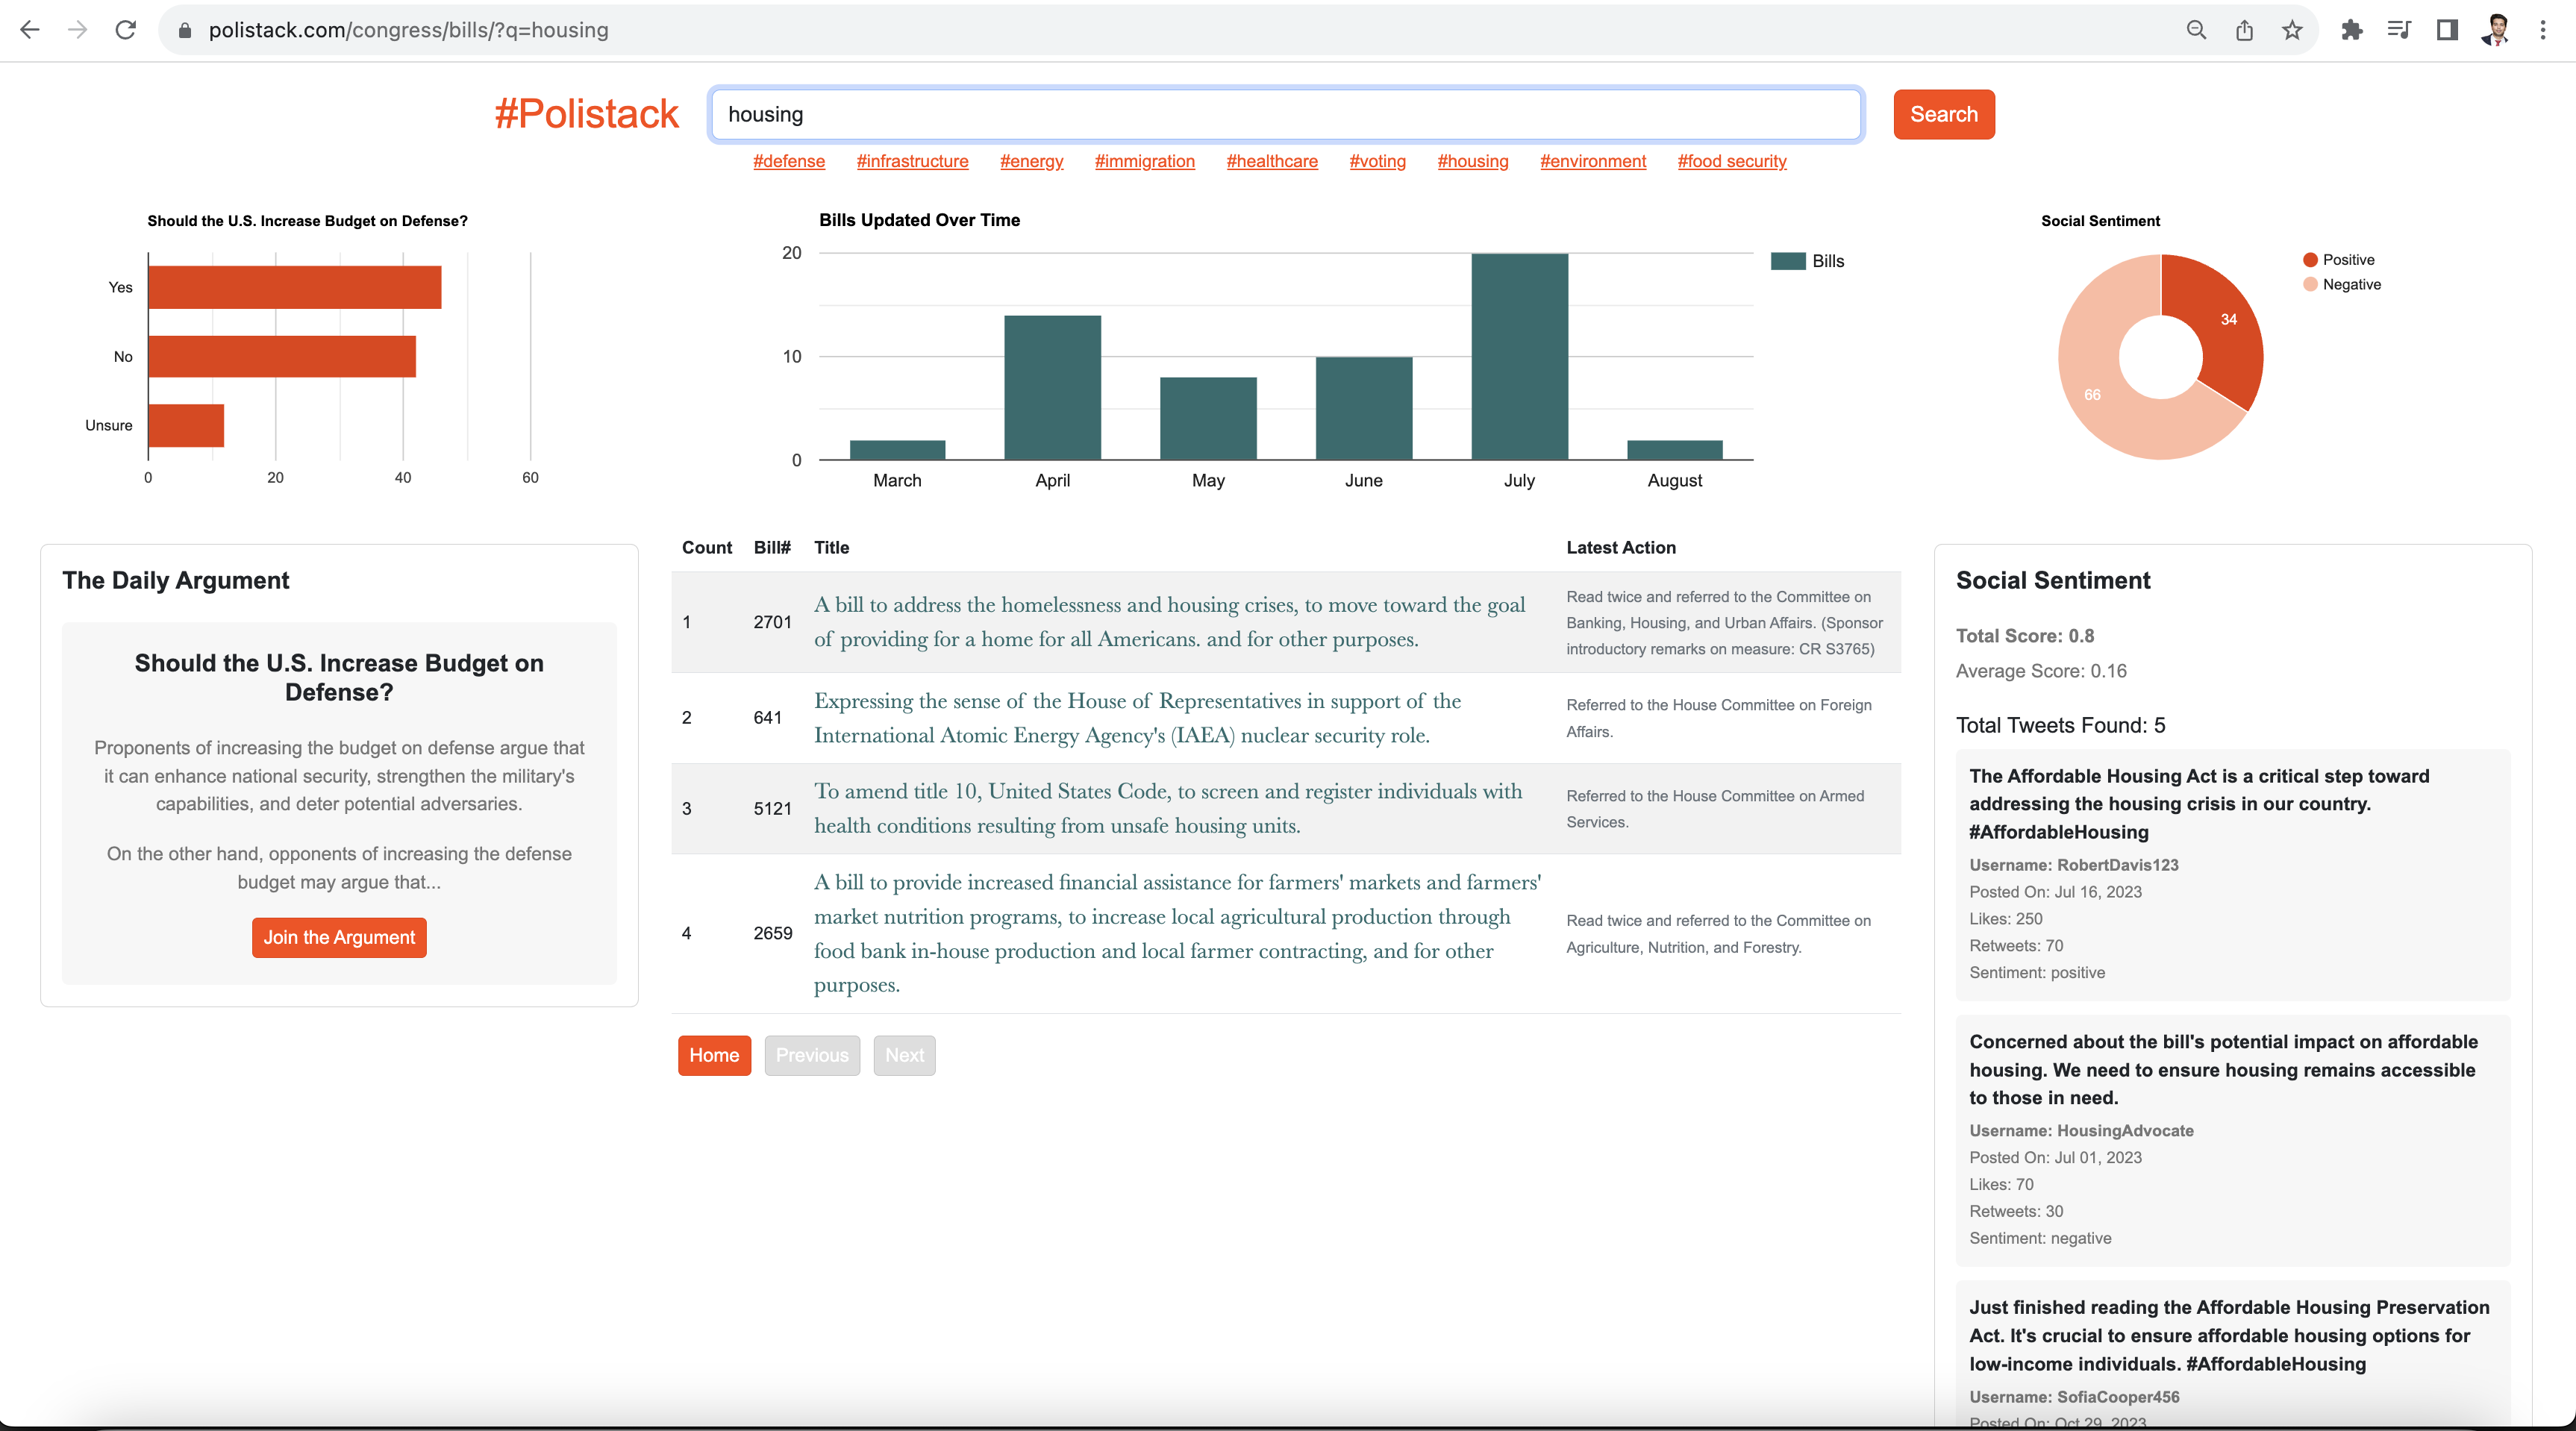Select the #housing tag link
This screenshot has width=2576, height=1431.
1472,161
